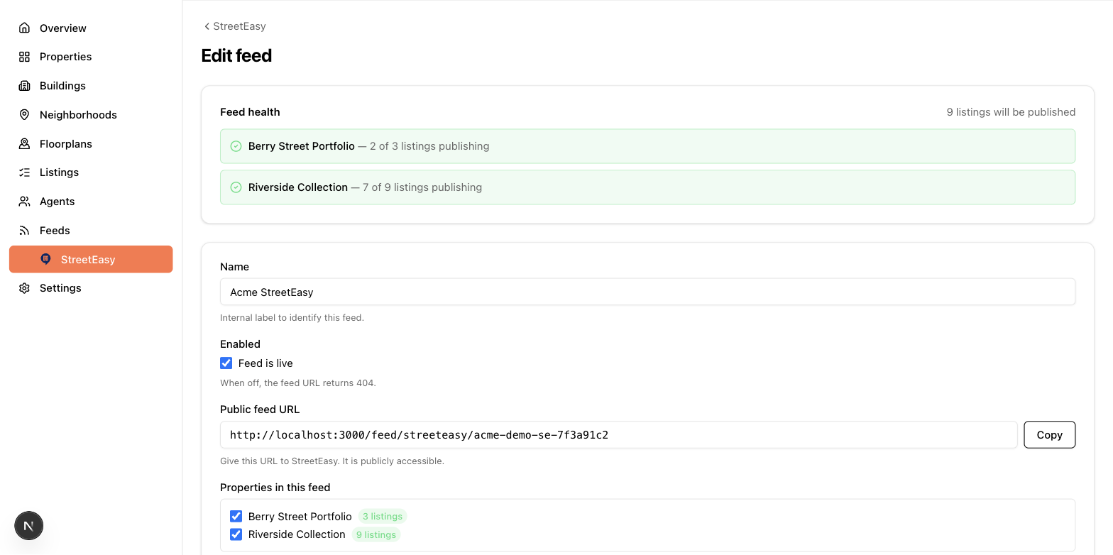This screenshot has width=1113, height=555.
Task: Click the public feed URL field
Action: 618,435
